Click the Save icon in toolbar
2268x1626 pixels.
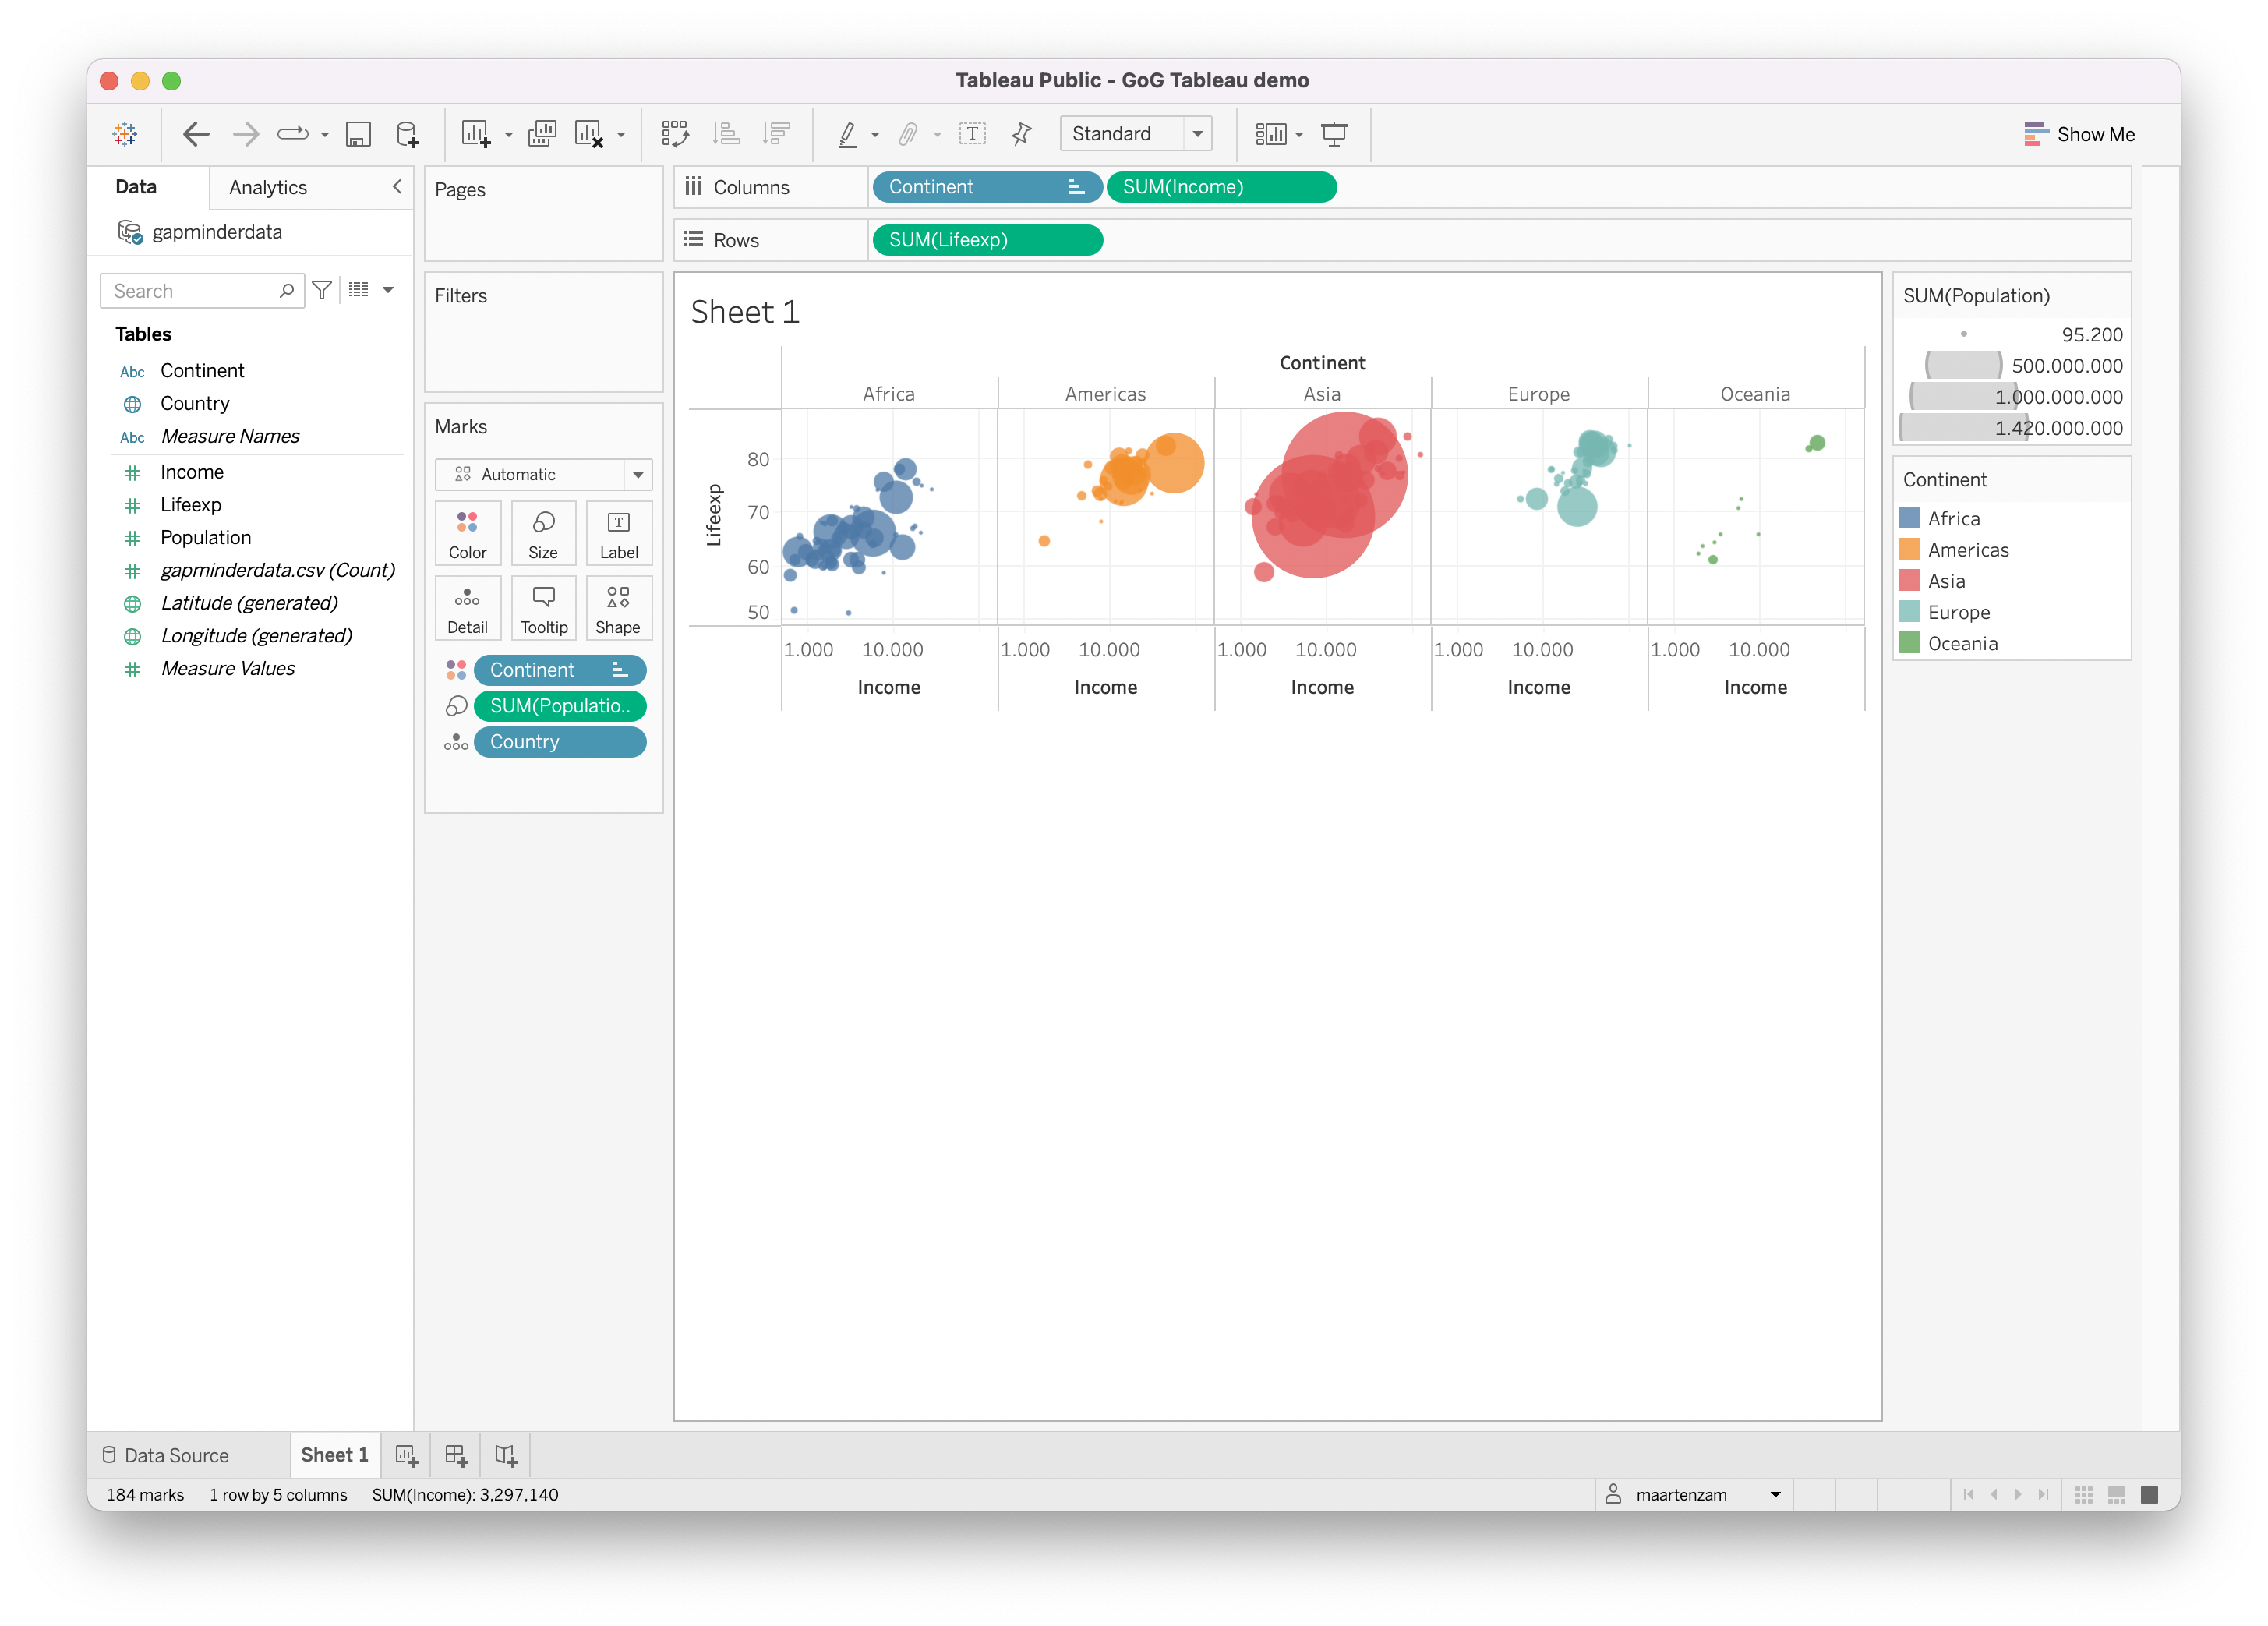358,134
